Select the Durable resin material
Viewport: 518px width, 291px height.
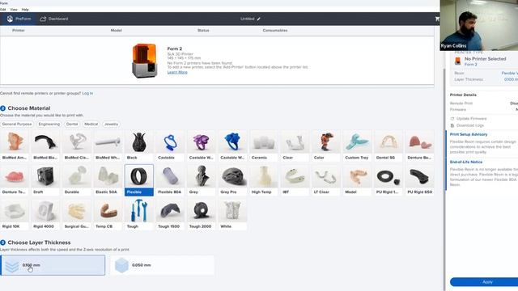coord(77,179)
